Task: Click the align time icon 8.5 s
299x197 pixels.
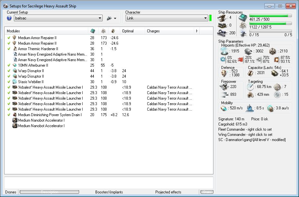Action: [x=249, y=108]
